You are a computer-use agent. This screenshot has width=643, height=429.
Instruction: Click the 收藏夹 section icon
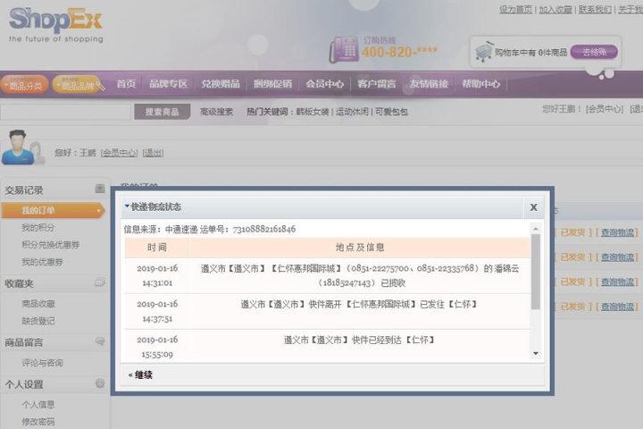(100, 282)
